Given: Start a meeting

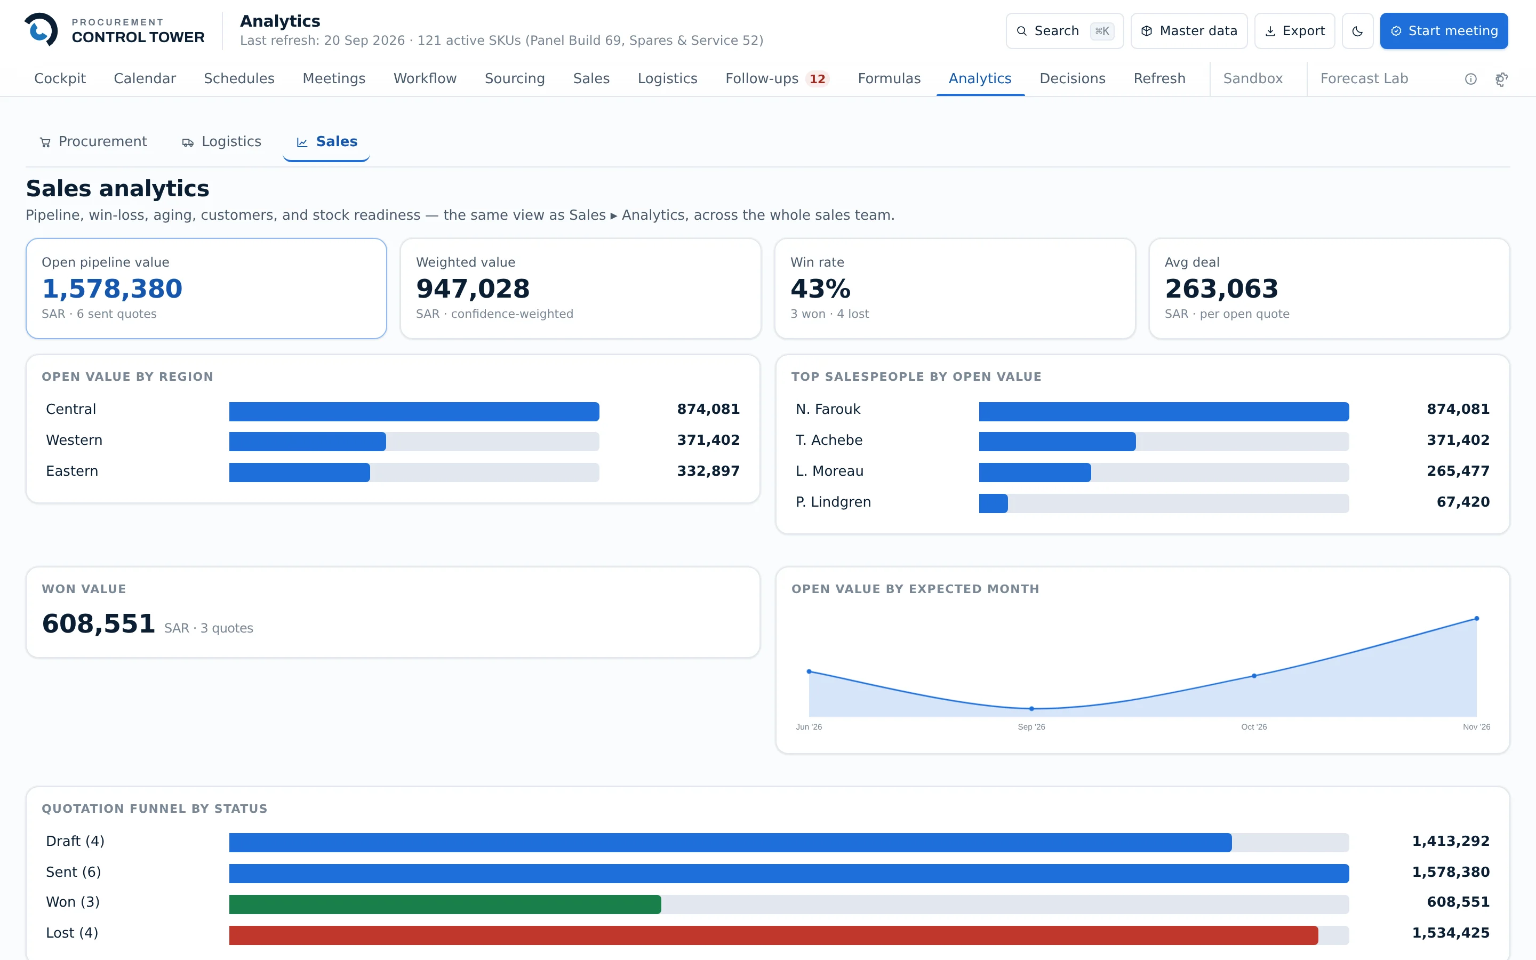Looking at the screenshot, I should tap(1443, 31).
